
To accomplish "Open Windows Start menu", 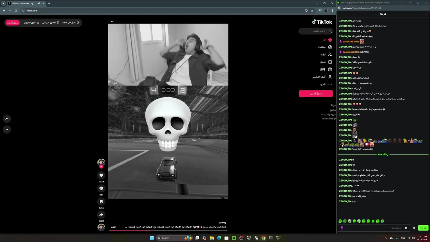I will tap(152, 238).
